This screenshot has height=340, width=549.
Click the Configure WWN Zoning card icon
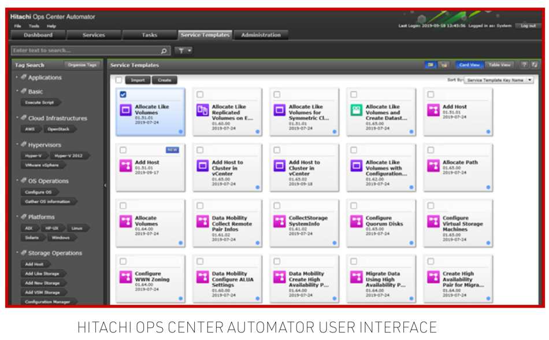(x=126, y=277)
